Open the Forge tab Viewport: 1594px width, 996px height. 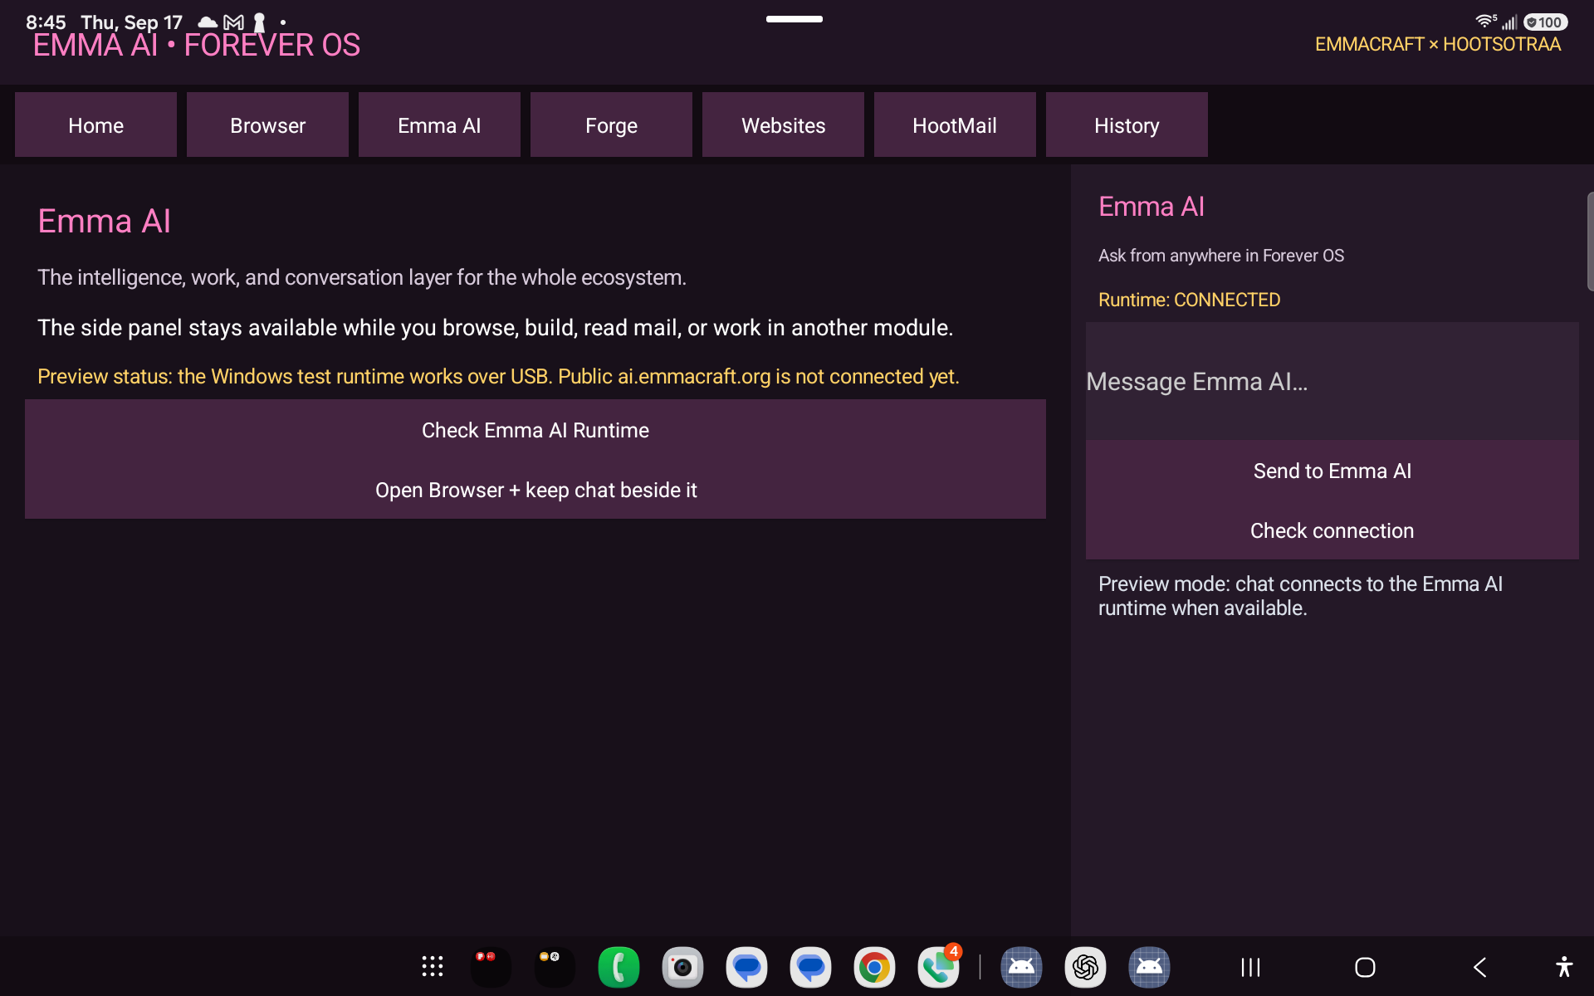611,124
